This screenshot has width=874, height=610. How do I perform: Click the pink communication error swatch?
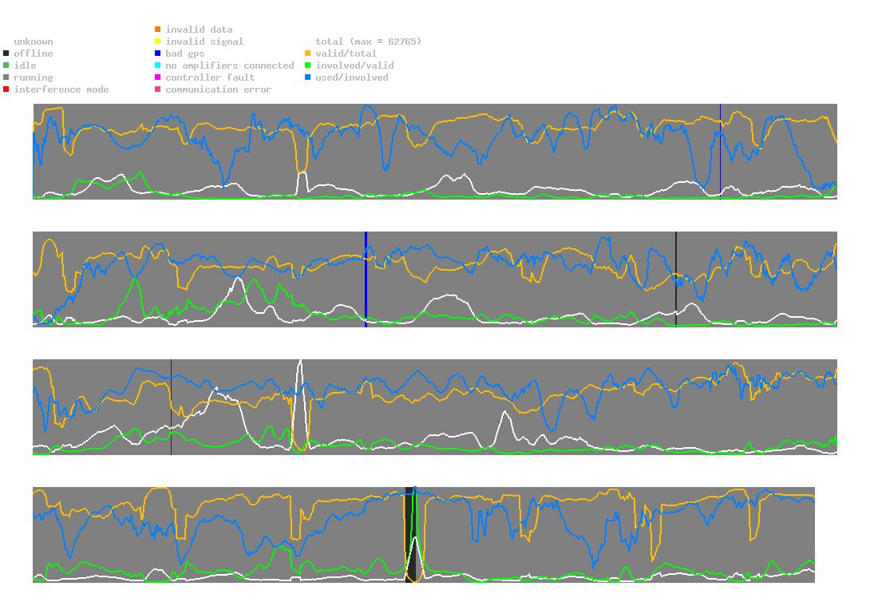click(x=158, y=89)
